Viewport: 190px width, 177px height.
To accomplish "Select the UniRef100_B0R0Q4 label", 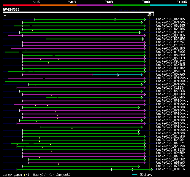I will (x=170, y=140).
